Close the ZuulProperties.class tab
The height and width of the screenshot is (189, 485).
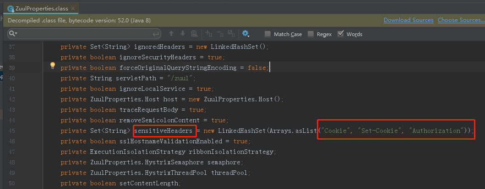pyautogui.click(x=73, y=9)
